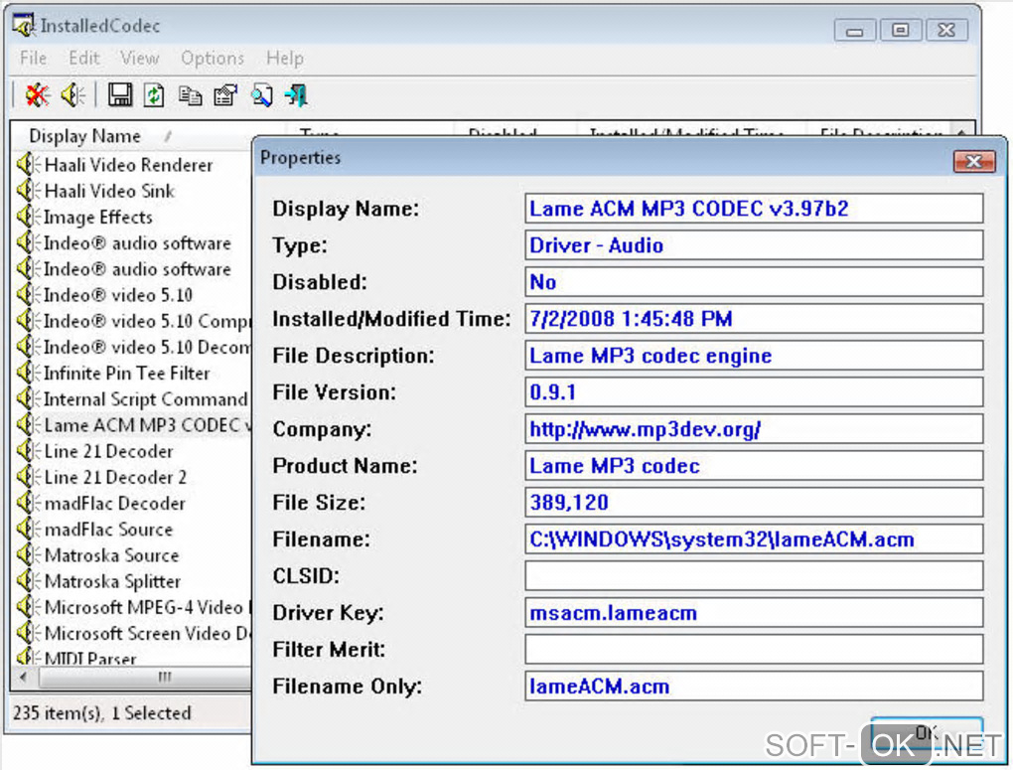Click the Installed/Modified Time field
This screenshot has width=1013, height=770.
[754, 319]
